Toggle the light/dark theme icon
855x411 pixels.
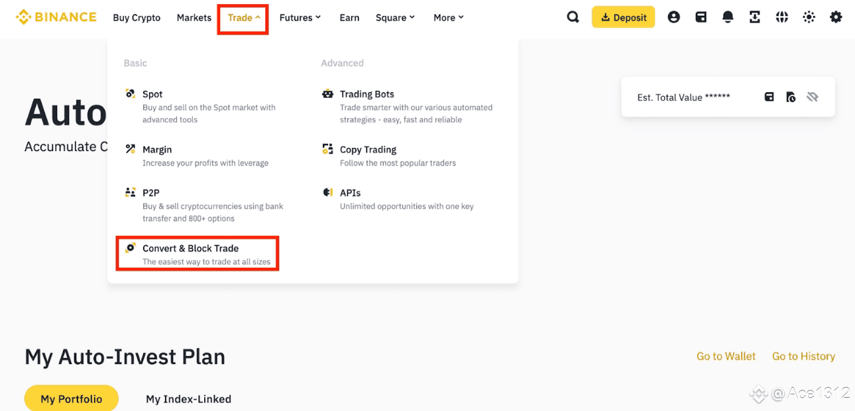tap(809, 17)
